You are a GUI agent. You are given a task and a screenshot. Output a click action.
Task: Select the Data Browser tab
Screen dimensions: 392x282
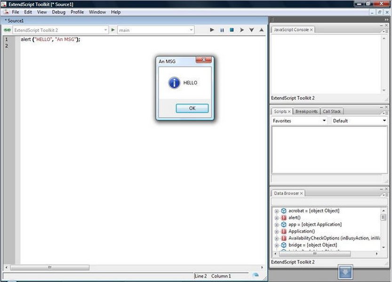(286, 193)
